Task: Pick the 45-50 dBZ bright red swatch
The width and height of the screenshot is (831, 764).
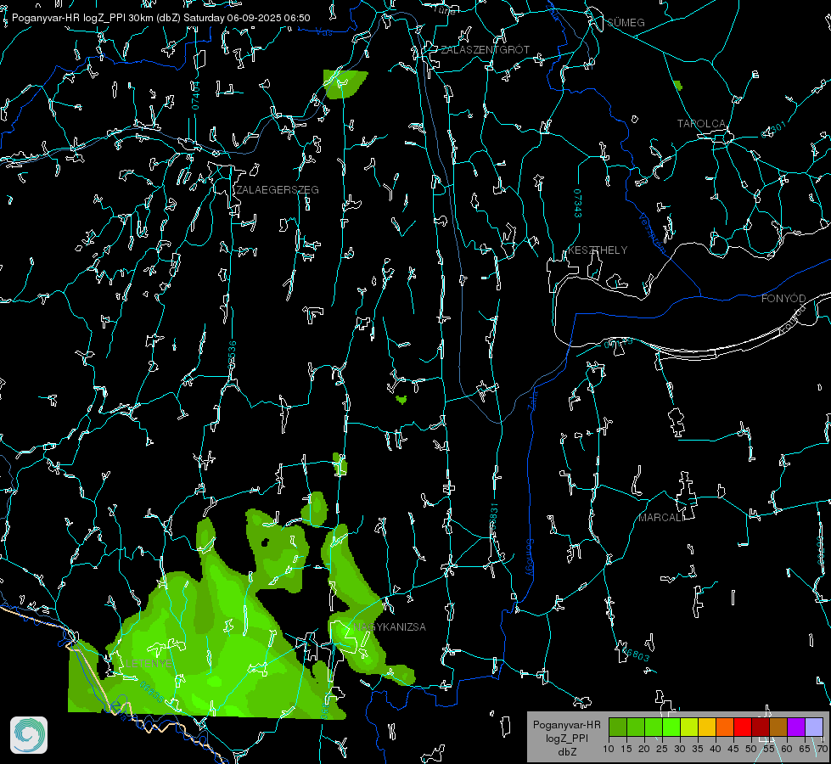Action: 743,727
